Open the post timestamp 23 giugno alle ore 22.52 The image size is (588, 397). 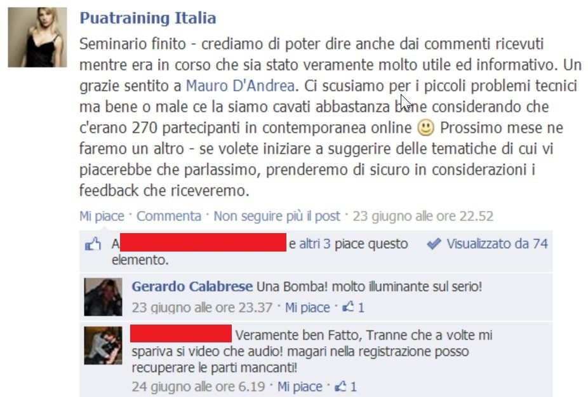(423, 216)
